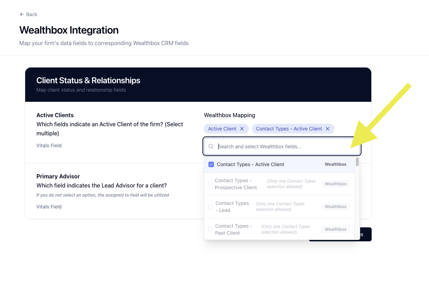Click Wealthbox badge on Past Client option
The image size is (429, 298).
[x=335, y=229]
